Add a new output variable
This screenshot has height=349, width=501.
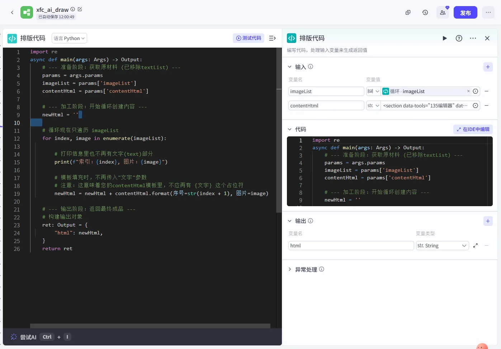click(488, 221)
